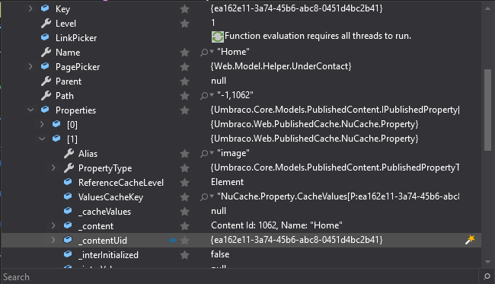Pin the ValuesCacheKey row star
Screen dimensions: 495x284
185,197
